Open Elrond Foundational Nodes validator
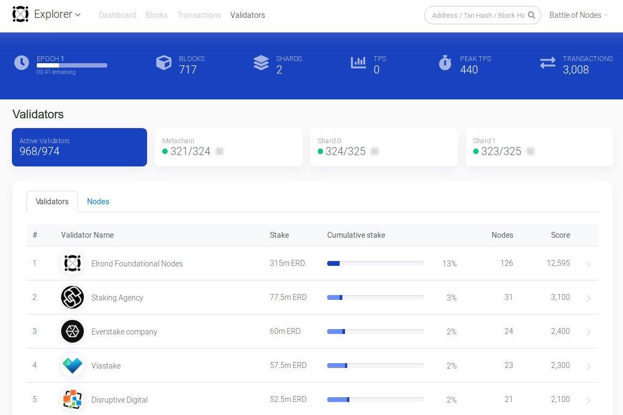 [137, 264]
